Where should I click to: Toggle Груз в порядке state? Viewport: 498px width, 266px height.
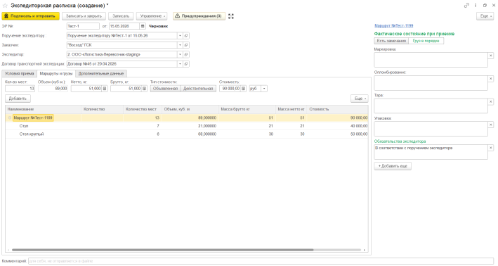pyautogui.click(x=426, y=41)
